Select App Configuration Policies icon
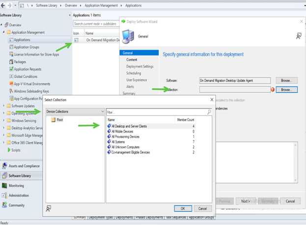This screenshot has height=225, width=306. tap(11, 98)
